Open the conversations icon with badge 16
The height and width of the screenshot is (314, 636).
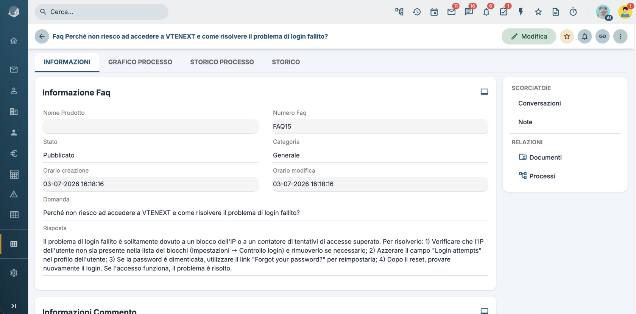click(469, 12)
